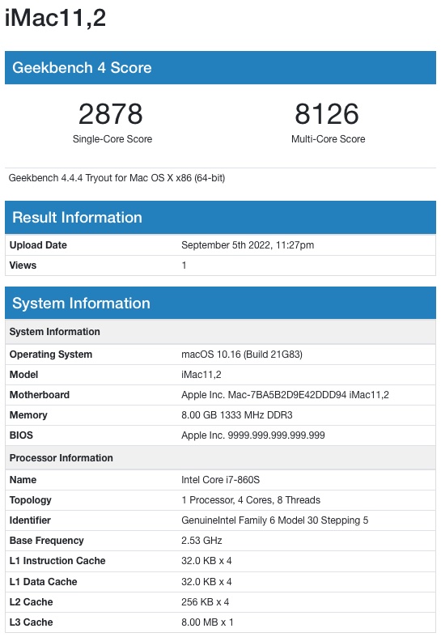Select L1 Data Cache value 32.0 KB x 4
Viewport: 441px width, 637px height.
pos(206,582)
